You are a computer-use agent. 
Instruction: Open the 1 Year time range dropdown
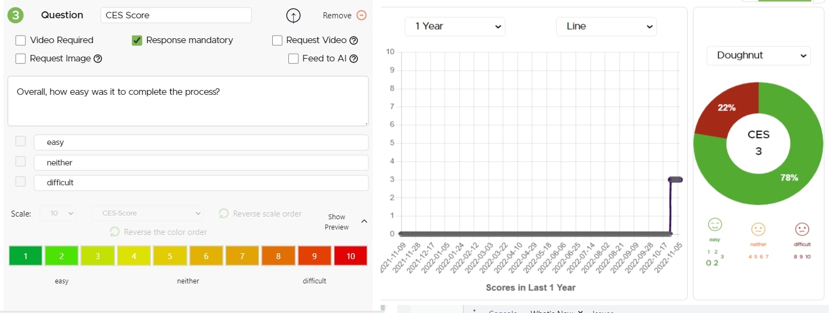(455, 26)
